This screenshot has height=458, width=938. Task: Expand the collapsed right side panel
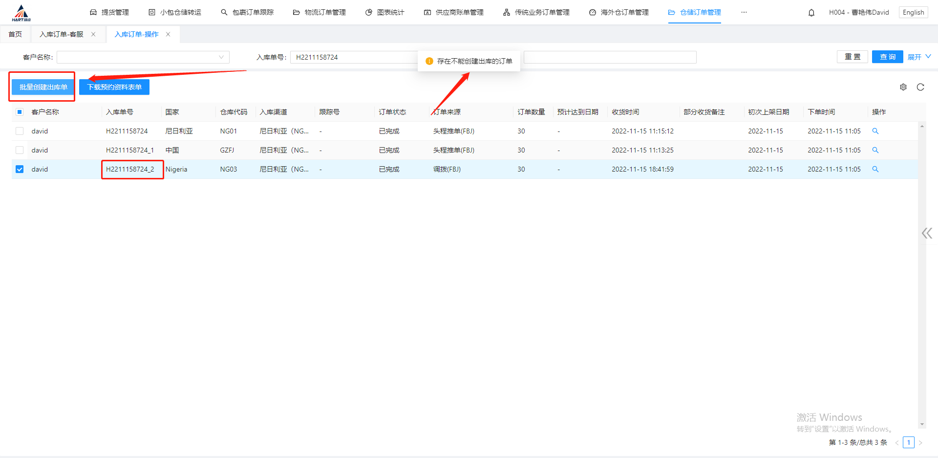(x=926, y=233)
